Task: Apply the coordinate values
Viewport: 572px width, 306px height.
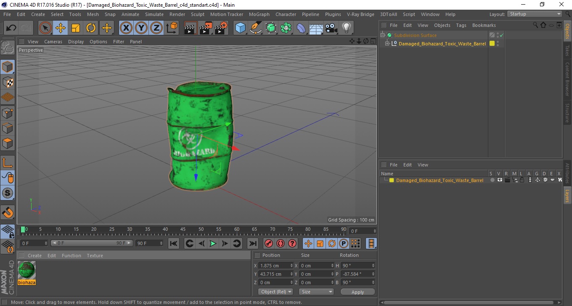Action: tap(357, 292)
